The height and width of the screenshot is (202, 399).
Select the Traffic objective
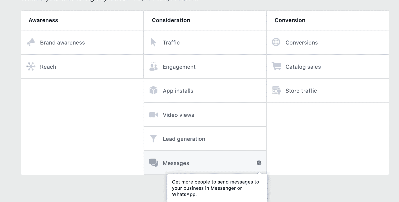(205, 42)
